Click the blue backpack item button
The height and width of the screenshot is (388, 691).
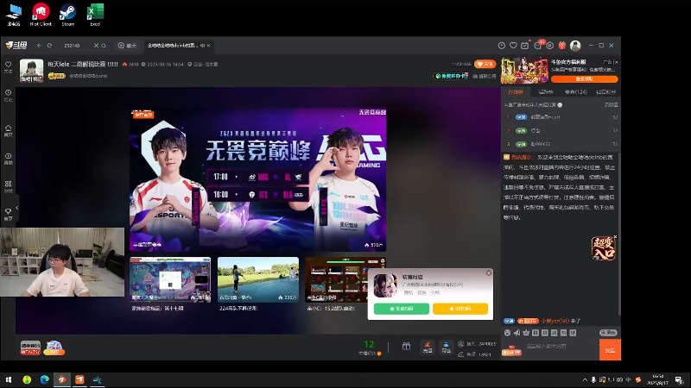tap(446, 347)
